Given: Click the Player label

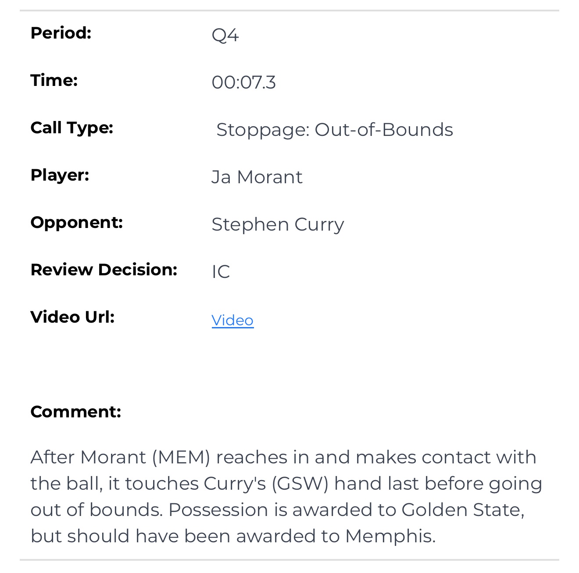Looking at the screenshot, I should coord(60,175).
